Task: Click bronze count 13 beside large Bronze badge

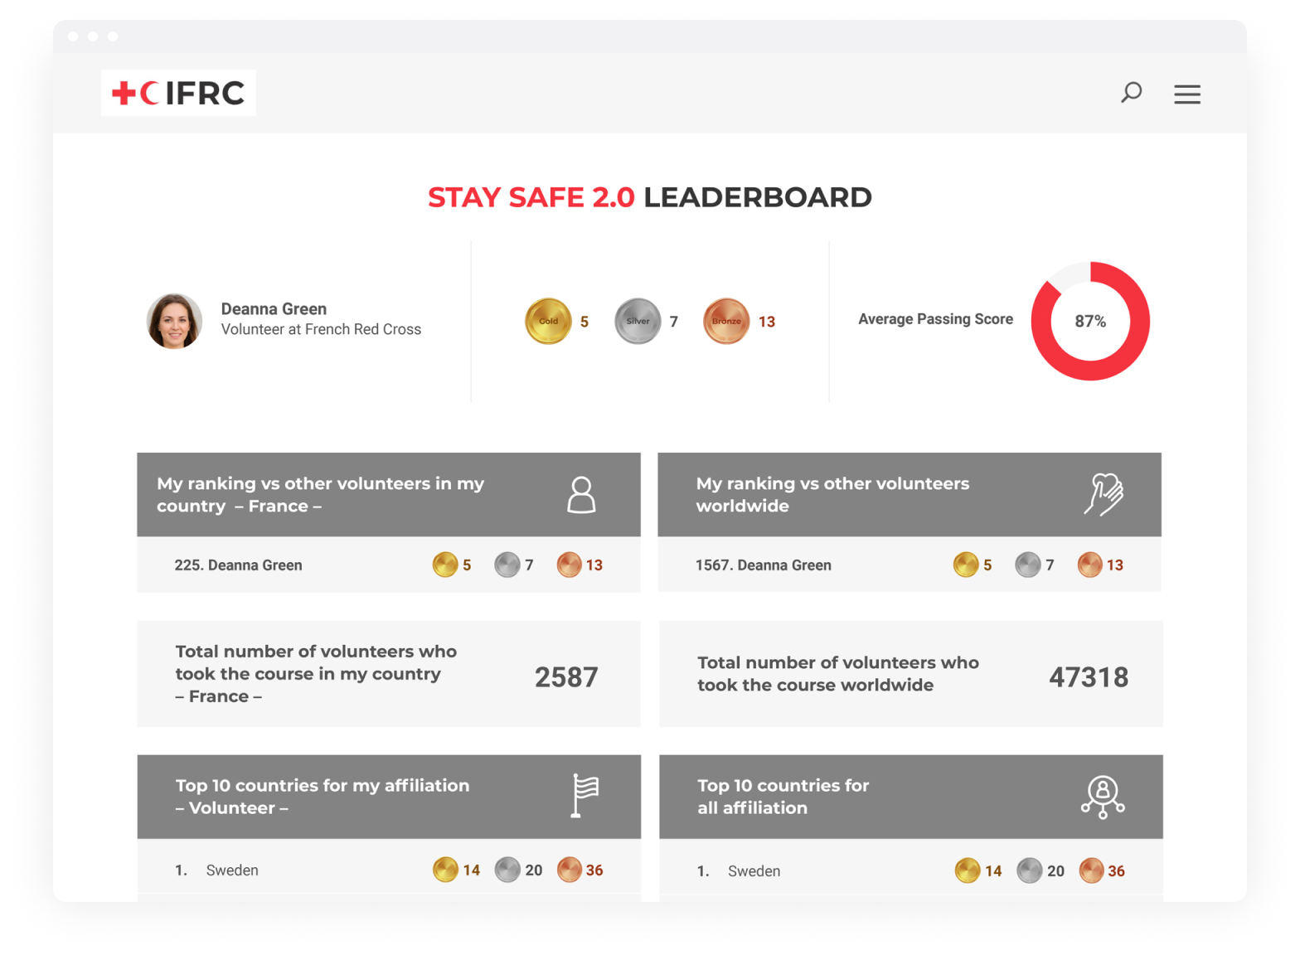Action: pyautogui.click(x=767, y=322)
